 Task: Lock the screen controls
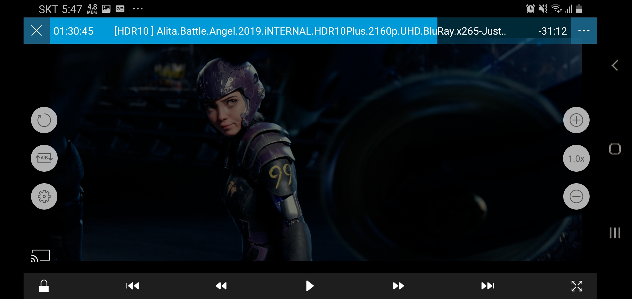click(x=44, y=286)
